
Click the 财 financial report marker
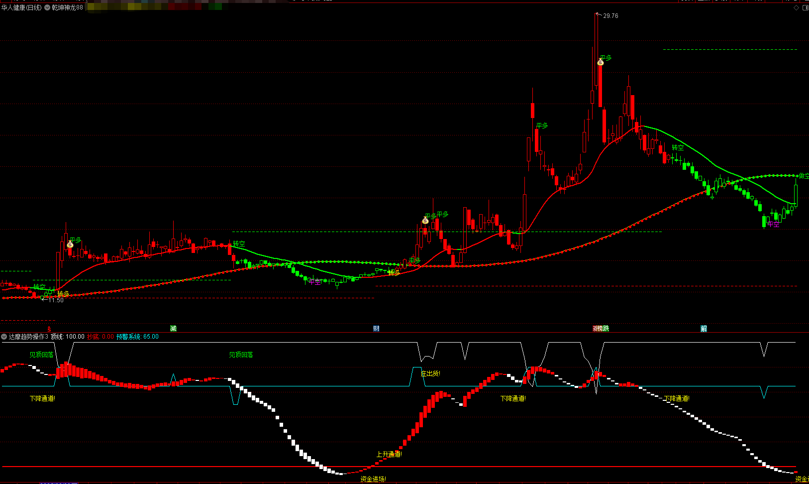tap(376, 329)
